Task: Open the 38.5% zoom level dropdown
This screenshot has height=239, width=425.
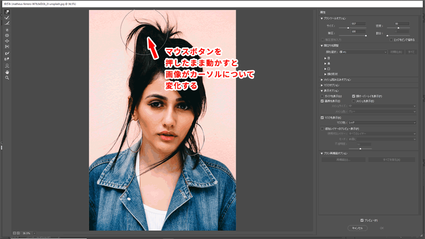Action: pyautogui.click(x=34, y=233)
